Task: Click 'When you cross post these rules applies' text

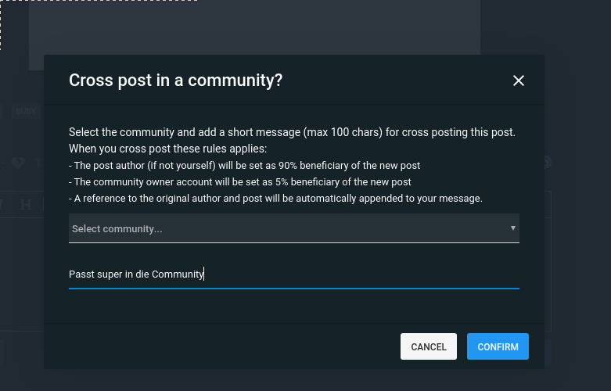Action: click(167, 149)
